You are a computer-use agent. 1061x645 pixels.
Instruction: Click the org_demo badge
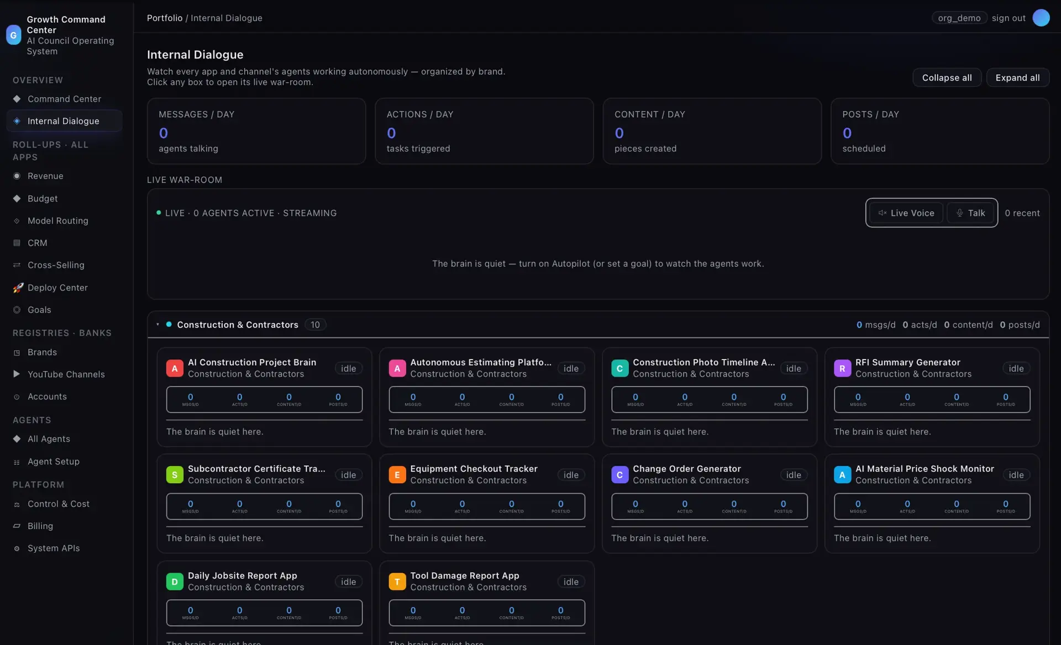pyautogui.click(x=959, y=18)
